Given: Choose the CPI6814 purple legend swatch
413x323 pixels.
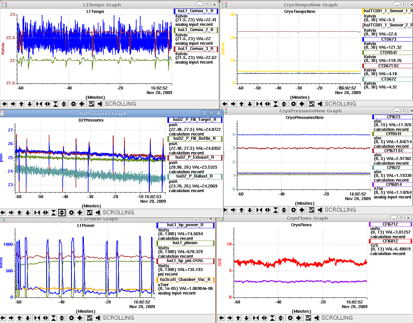Looking at the screenshot, I should coord(393,185).
